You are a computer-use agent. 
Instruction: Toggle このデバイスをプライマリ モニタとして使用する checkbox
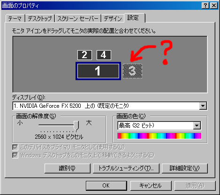coord(15,147)
